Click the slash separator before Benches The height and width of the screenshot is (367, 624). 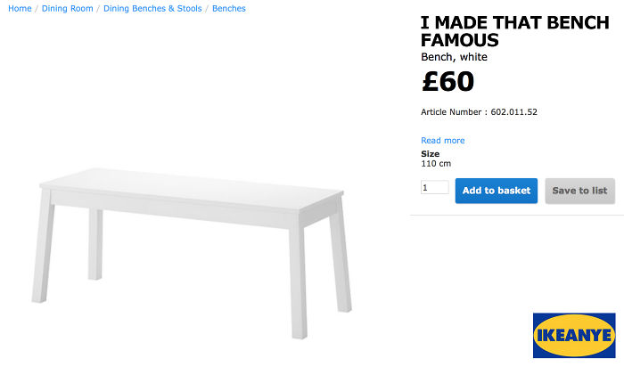point(207,9)
